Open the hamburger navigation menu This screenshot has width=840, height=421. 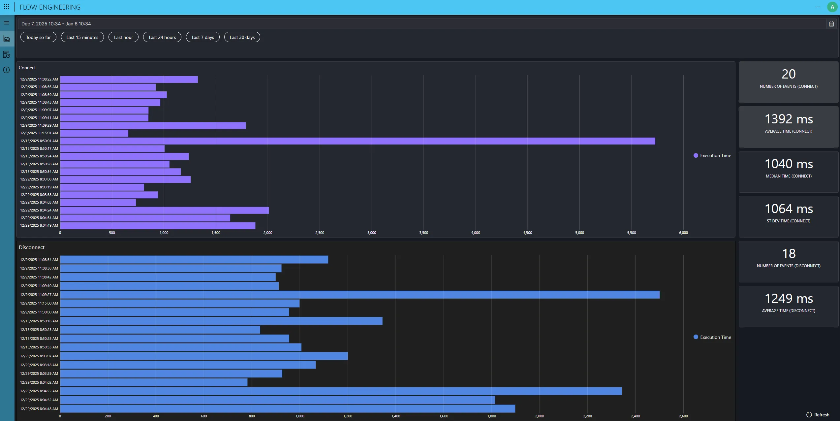7,23
